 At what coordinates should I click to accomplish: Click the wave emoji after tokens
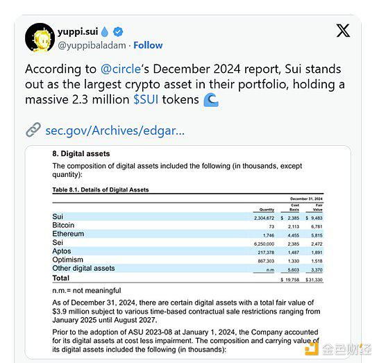211,100
